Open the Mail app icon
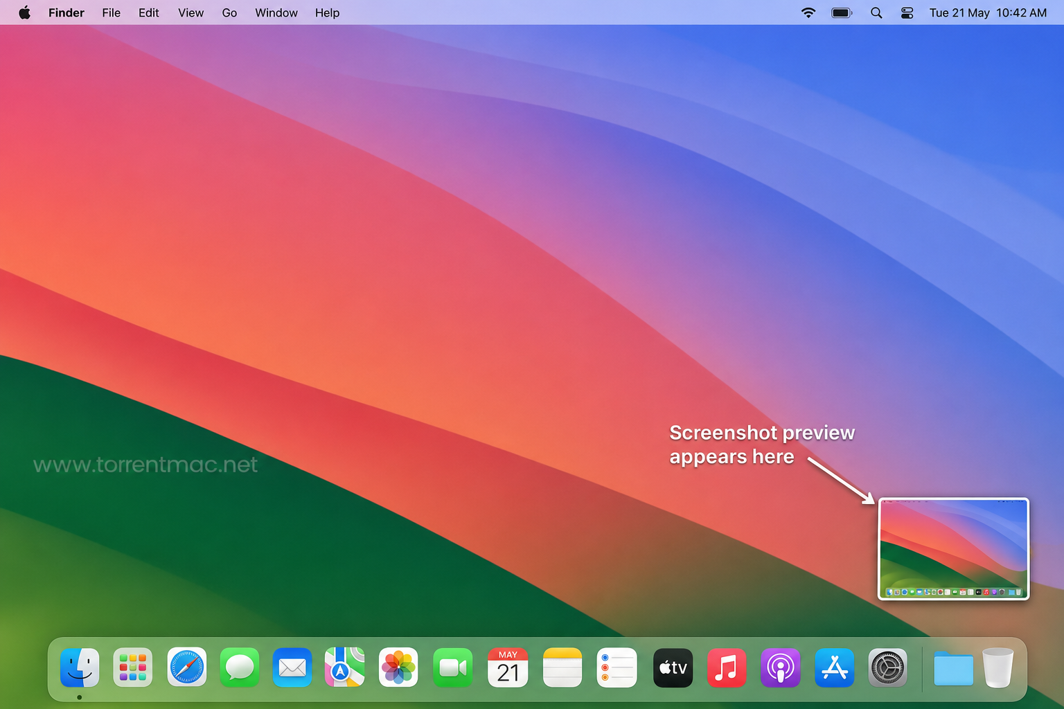The image size is (1064, 709). [292, 667]
